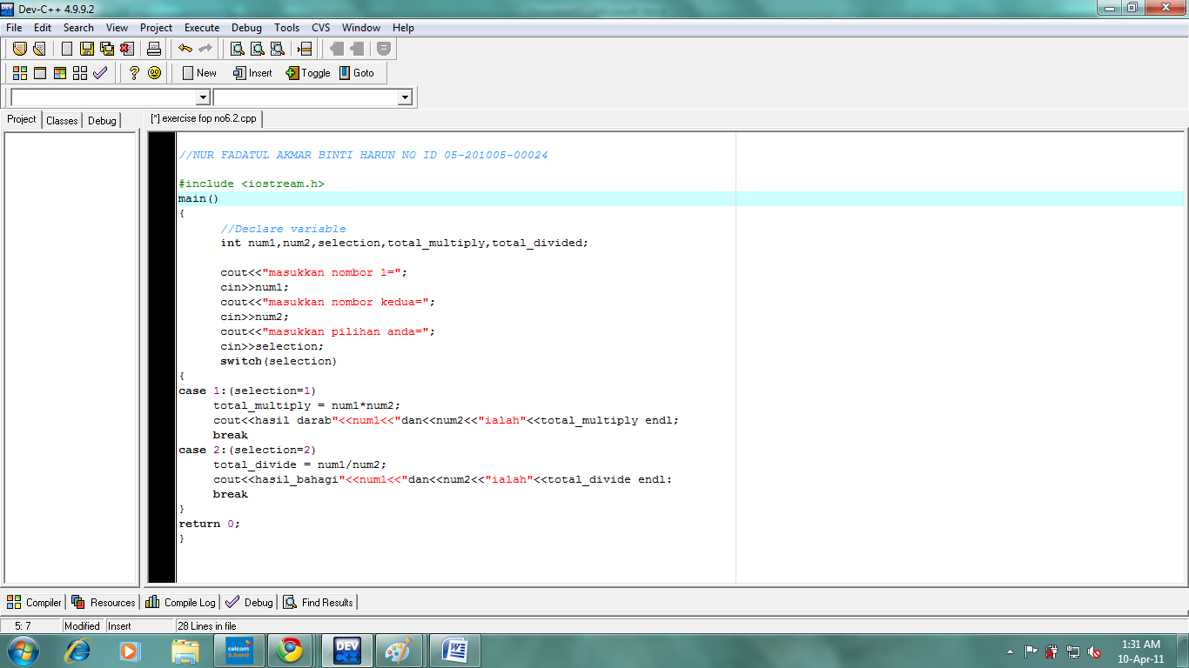This screenshot has width=1189, height=668.
Task: Open the Execute menu
Action: [x=202, y=28]
